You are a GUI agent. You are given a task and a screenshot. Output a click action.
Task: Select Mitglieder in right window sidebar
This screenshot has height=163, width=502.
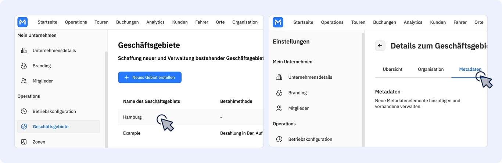tap(298, 108)
